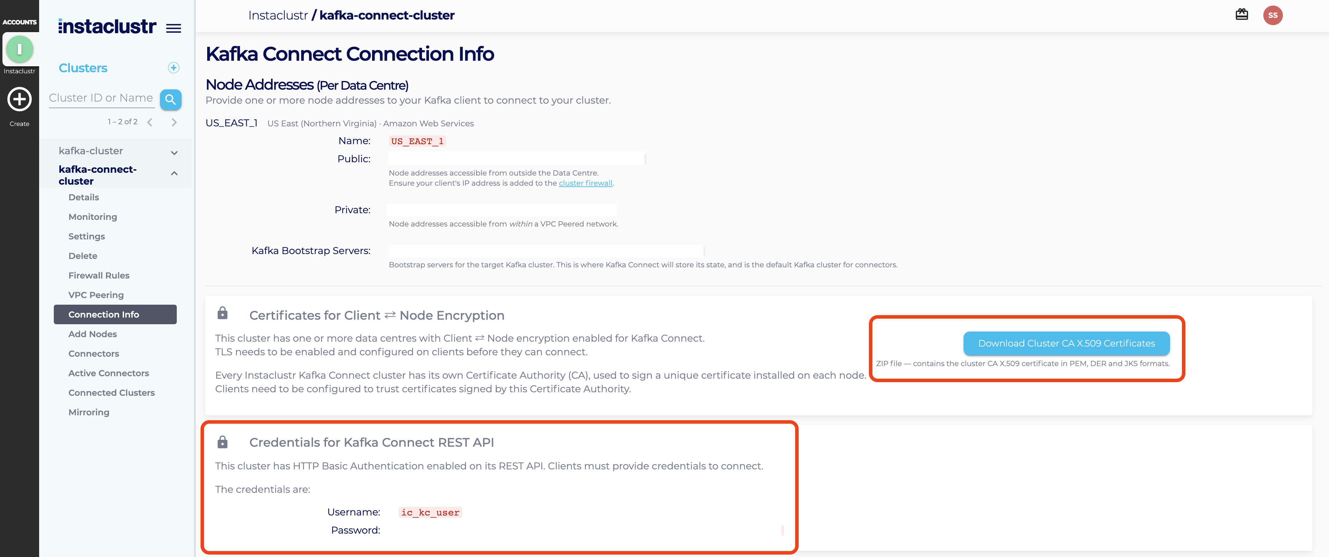Click the Instaclustr account avatar icon
Image resolution: width=1329 pixels, height=557 pixels.
point(19,50)
